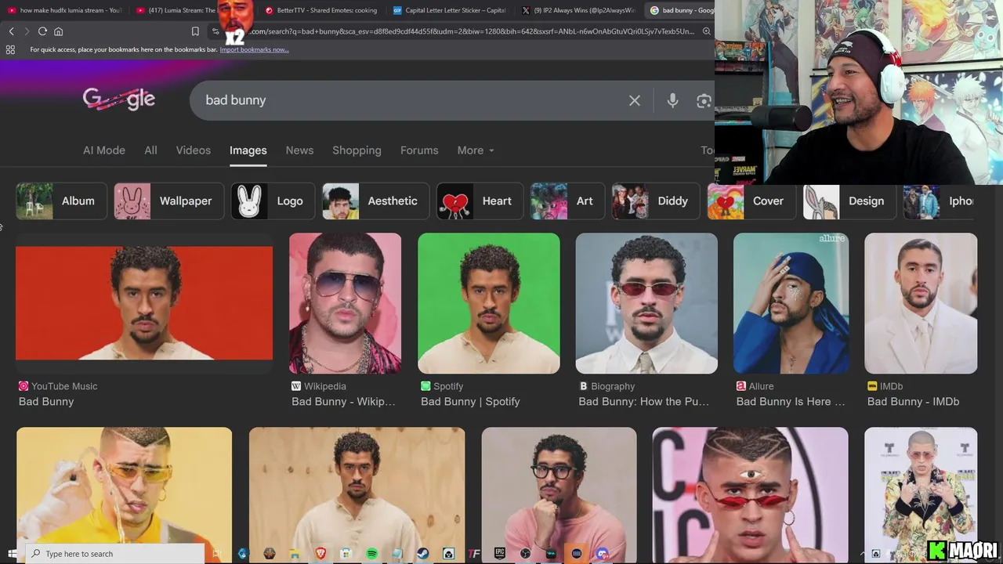Filter images by Logo chip
Viewport: 1003px width, 564px height.
[273, 201]
